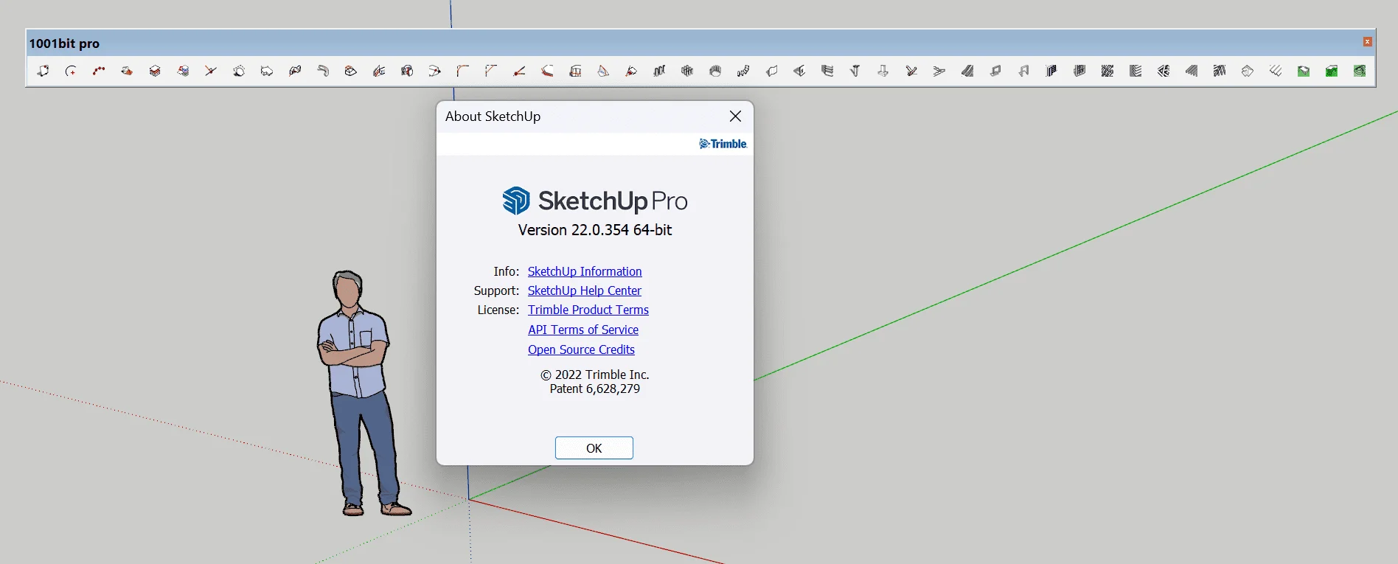
Task: Close the About SketchUp dialog
Action: pos(735,116)
